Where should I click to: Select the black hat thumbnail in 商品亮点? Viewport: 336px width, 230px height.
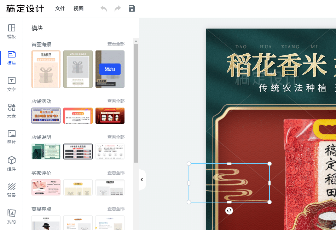click(x=46, y=223)
